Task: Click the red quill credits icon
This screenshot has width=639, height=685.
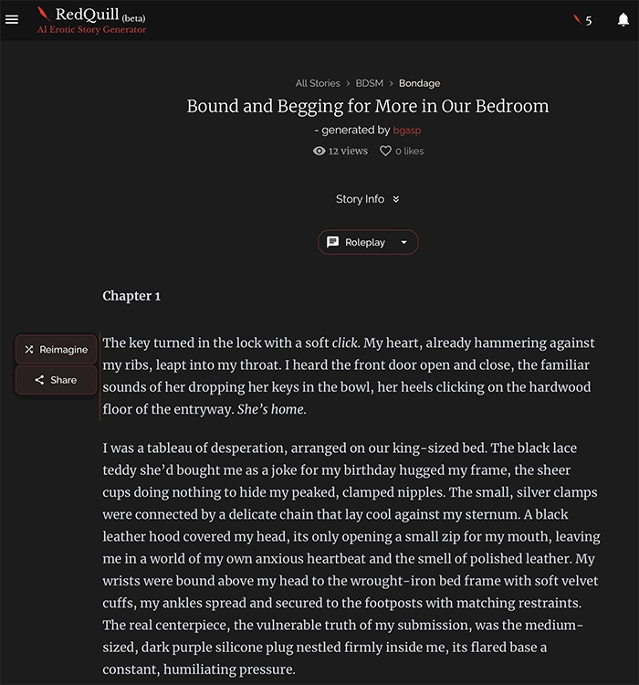Action: point(576,19)
